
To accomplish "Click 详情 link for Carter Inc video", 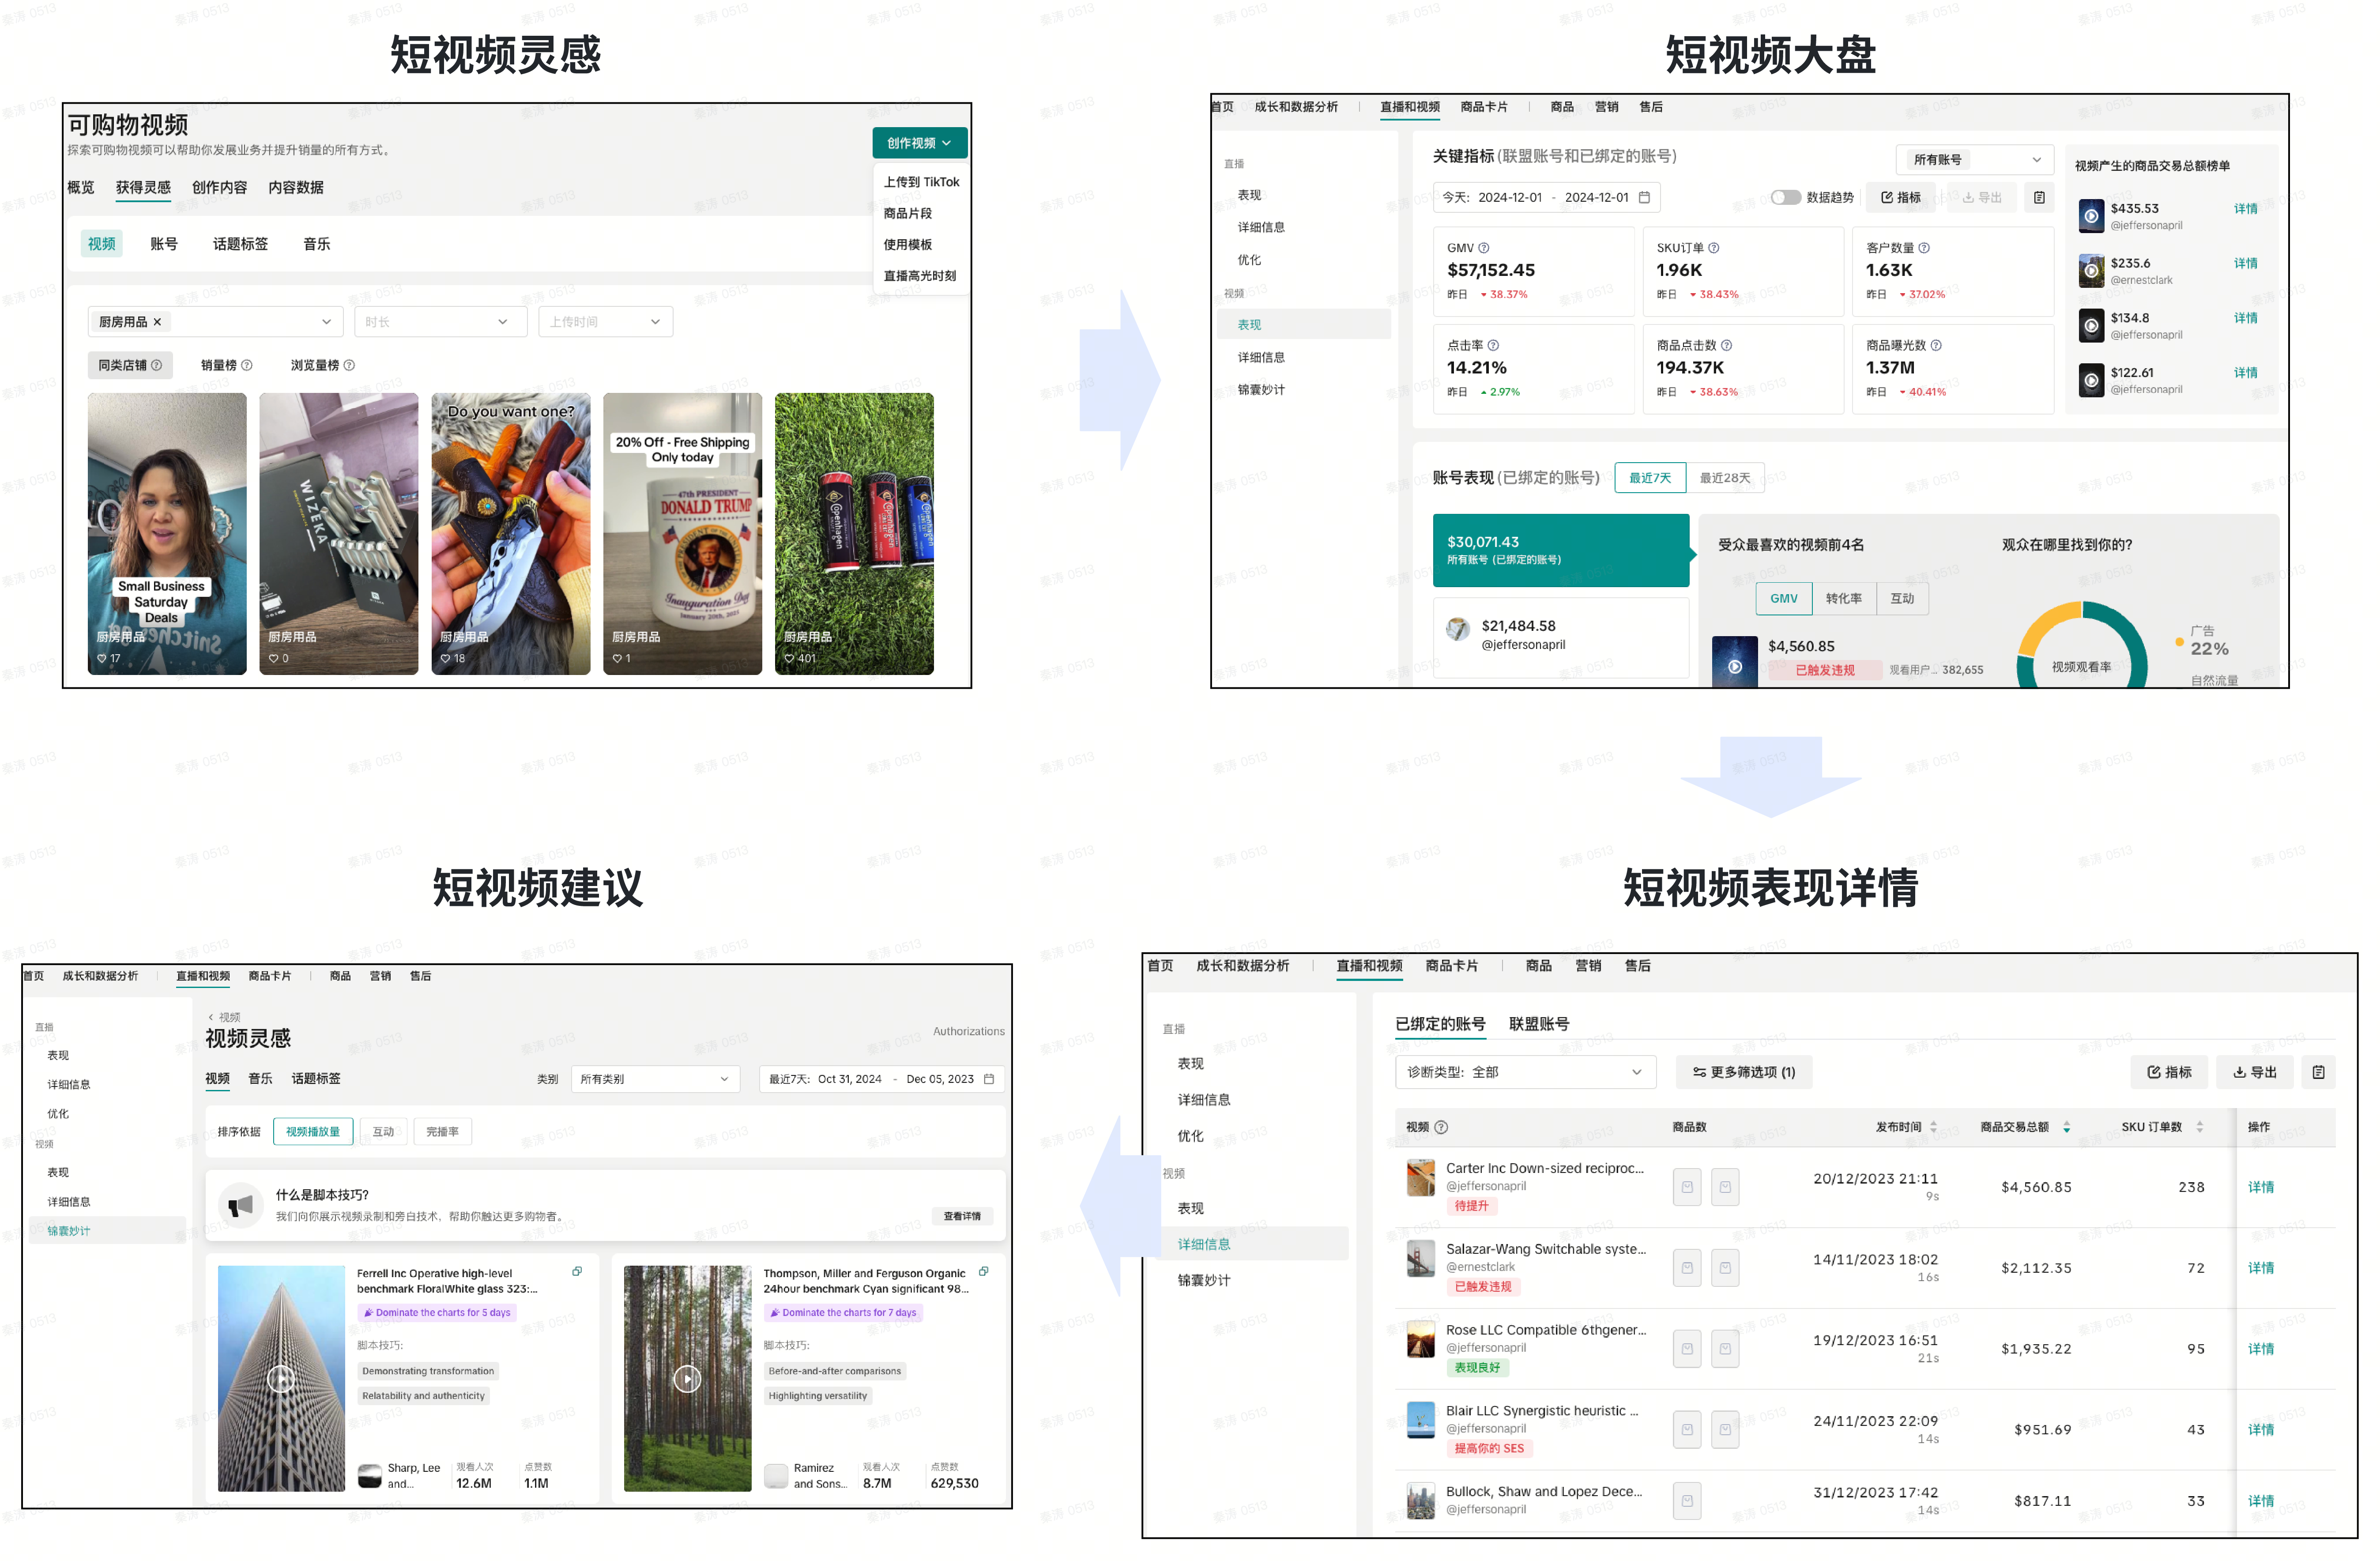I will (x=2261, y=1188).
